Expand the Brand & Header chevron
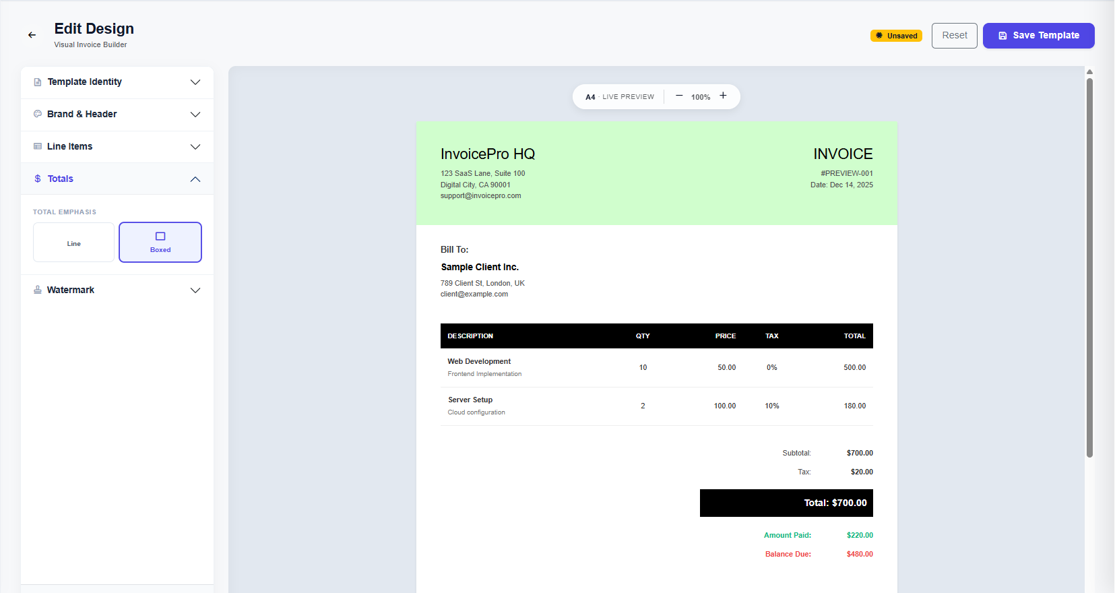 195,115
